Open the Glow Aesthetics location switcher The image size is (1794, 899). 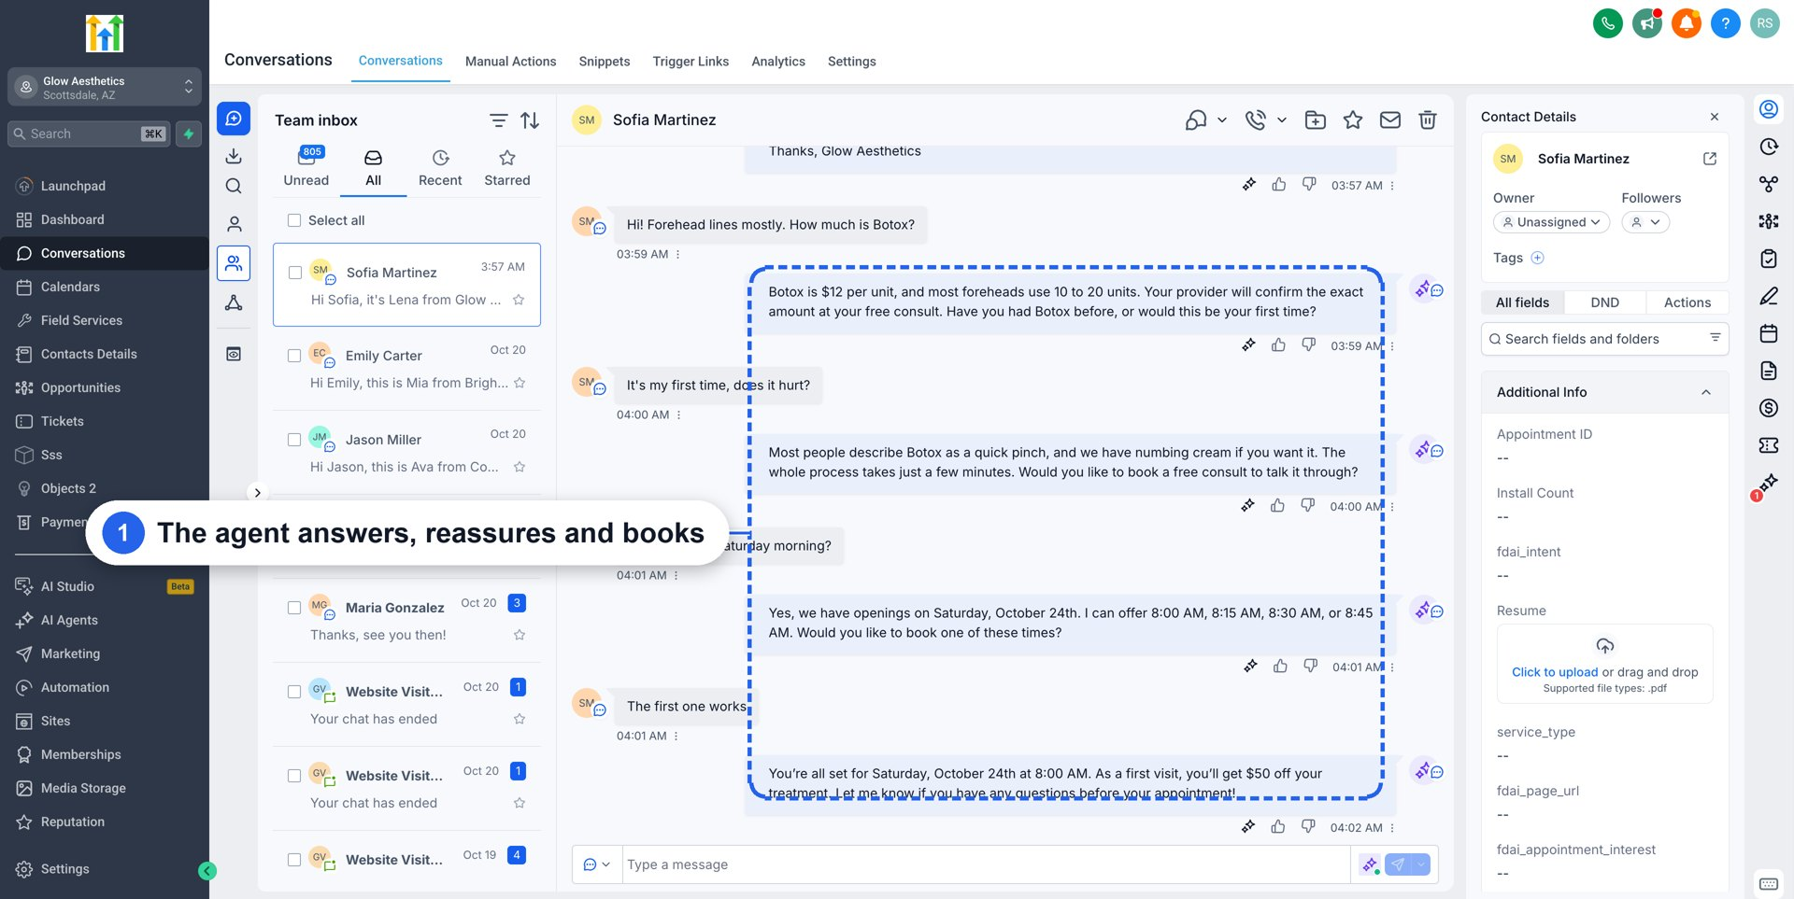[105, 88]
